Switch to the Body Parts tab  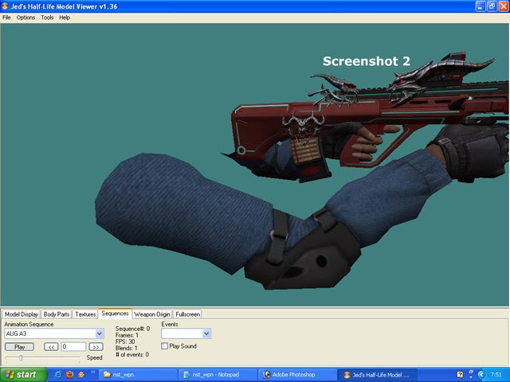point(57,314)
